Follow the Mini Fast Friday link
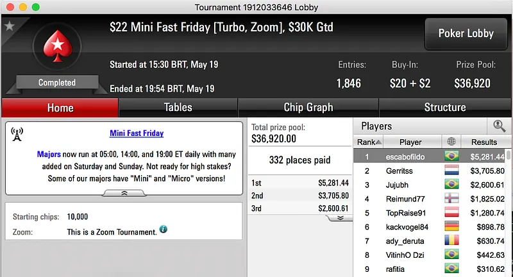513x277 pixels. (137, 133)
